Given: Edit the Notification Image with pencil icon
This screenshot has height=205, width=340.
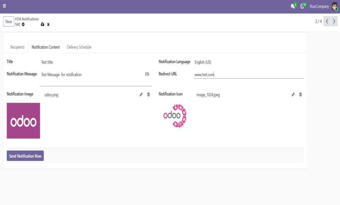Looking at the screenshot, I should click(x=141, y=95).
